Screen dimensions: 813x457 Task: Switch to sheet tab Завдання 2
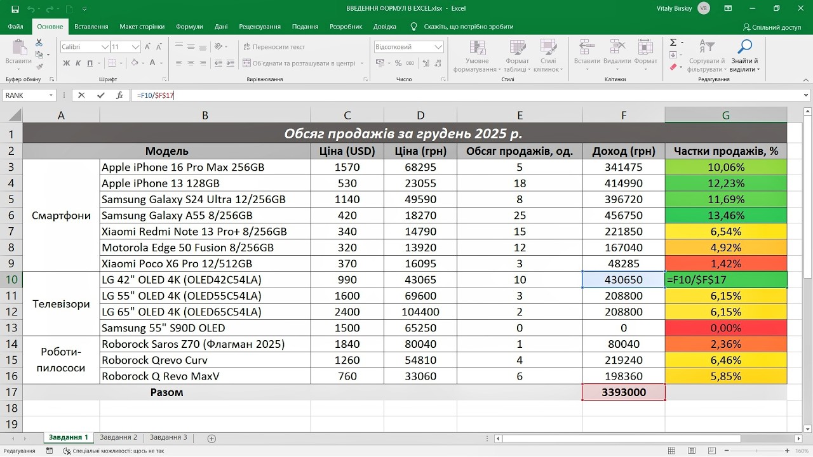[x=118, y=437]
